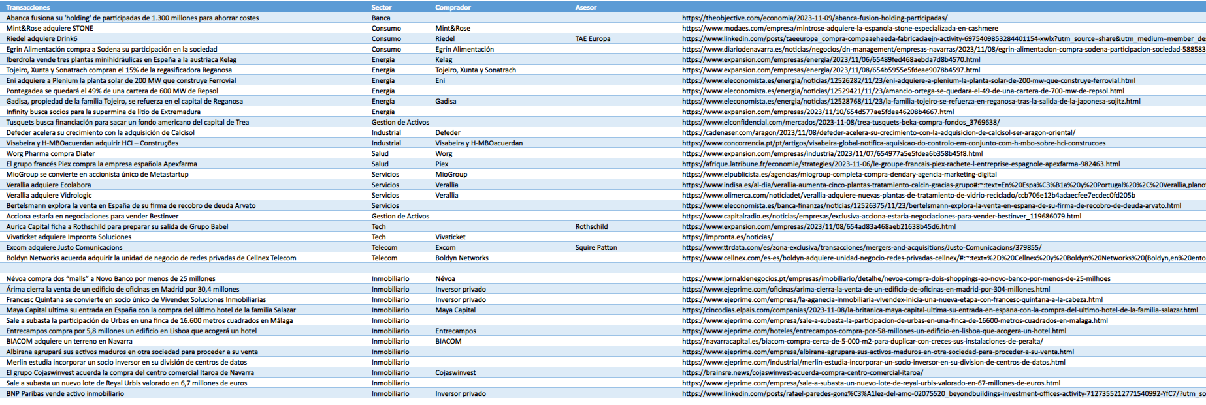This screenshot has height=405, width=1206.
Task: Click cell 'Mint&Rose adquiere STONE'
Action: [50, 28]
